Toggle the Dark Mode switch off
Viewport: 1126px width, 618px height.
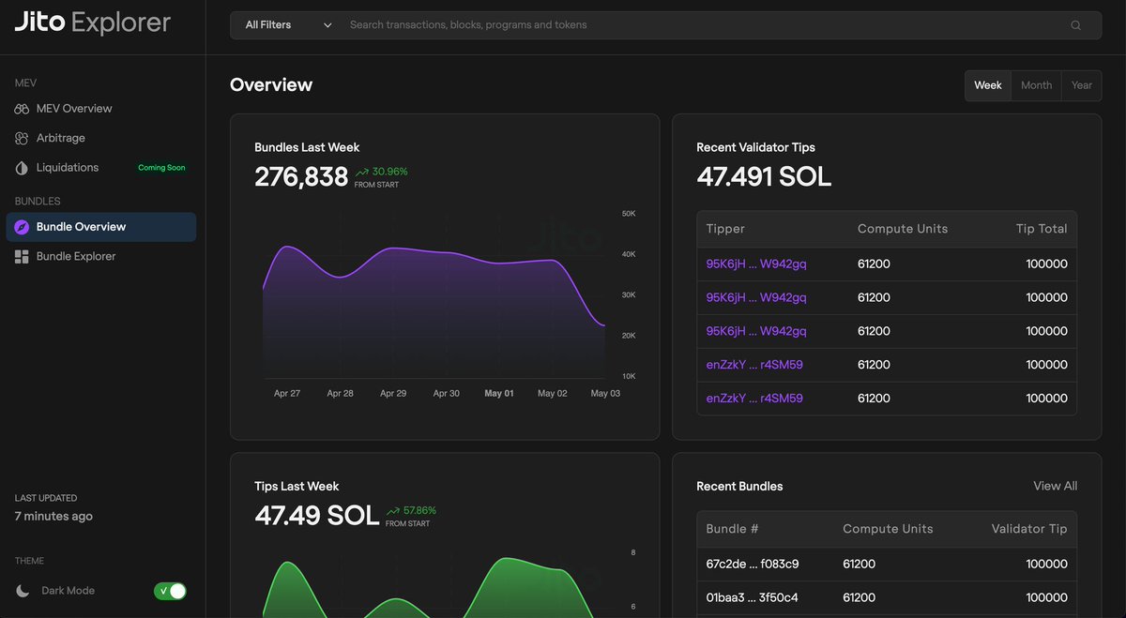tap(170, 591)
